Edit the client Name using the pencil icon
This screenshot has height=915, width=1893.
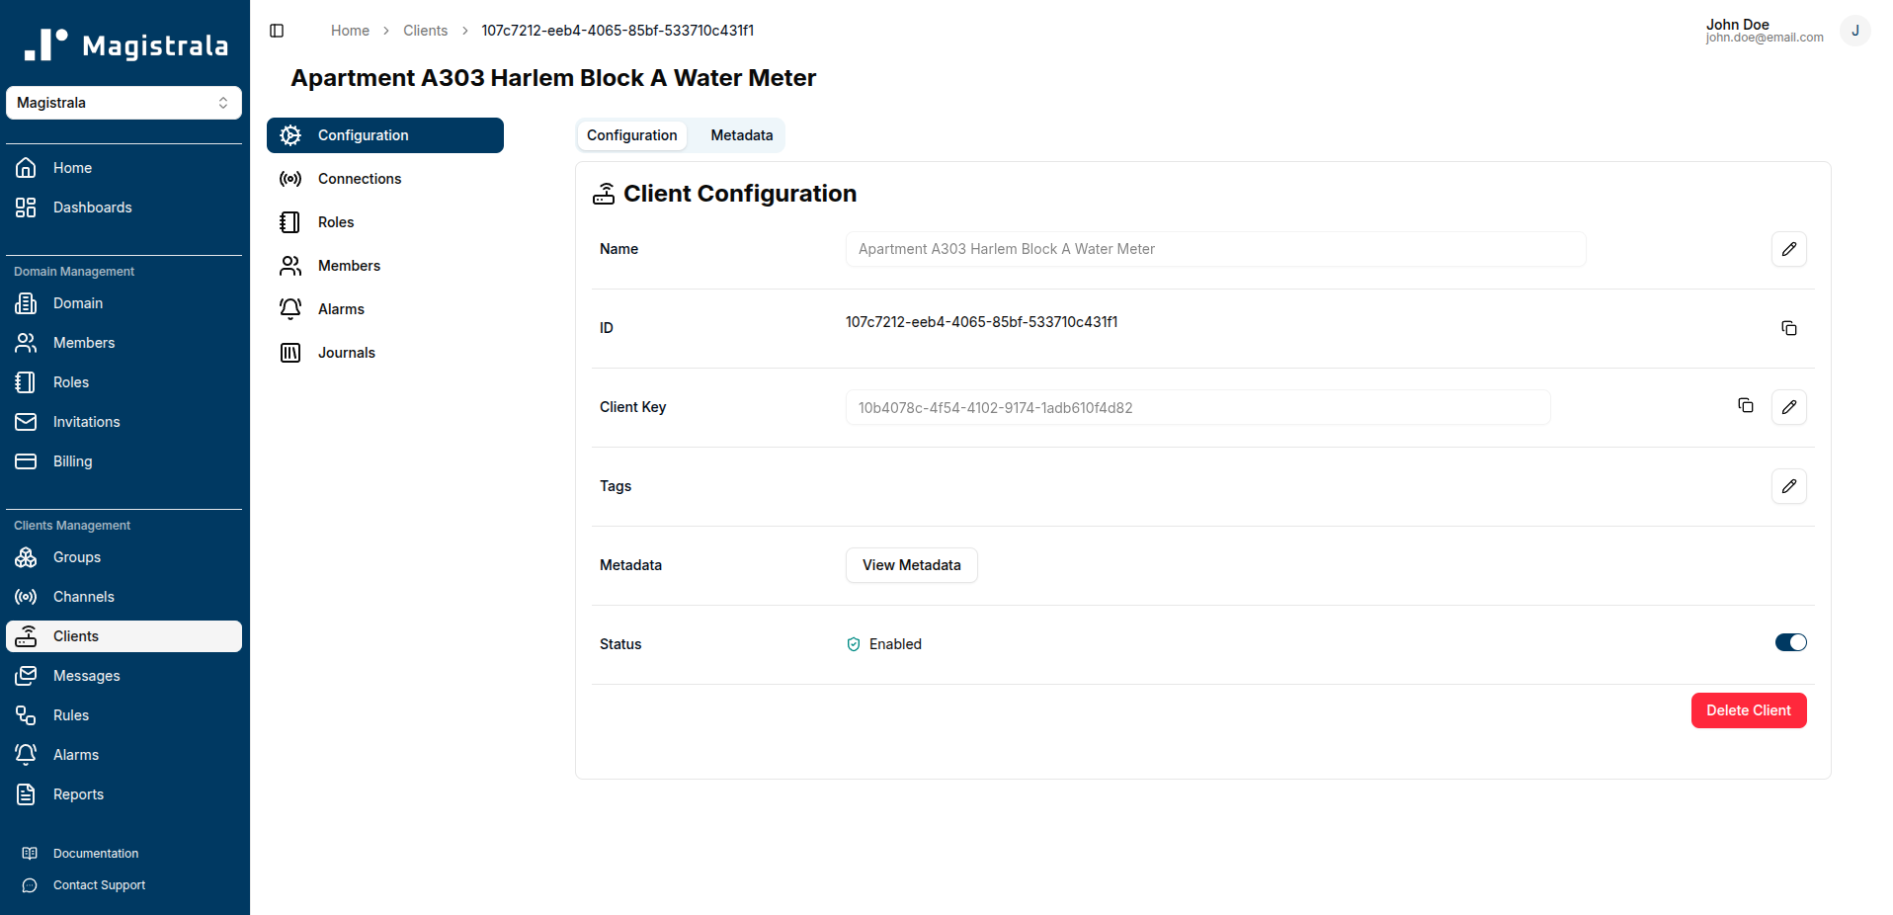pos(1788,249)
